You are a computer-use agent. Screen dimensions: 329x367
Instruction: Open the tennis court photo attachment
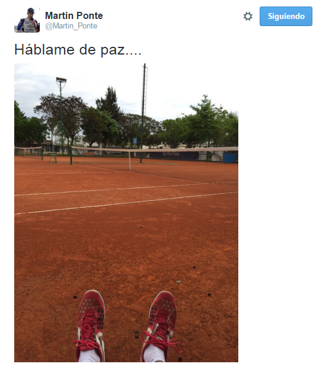126,212
